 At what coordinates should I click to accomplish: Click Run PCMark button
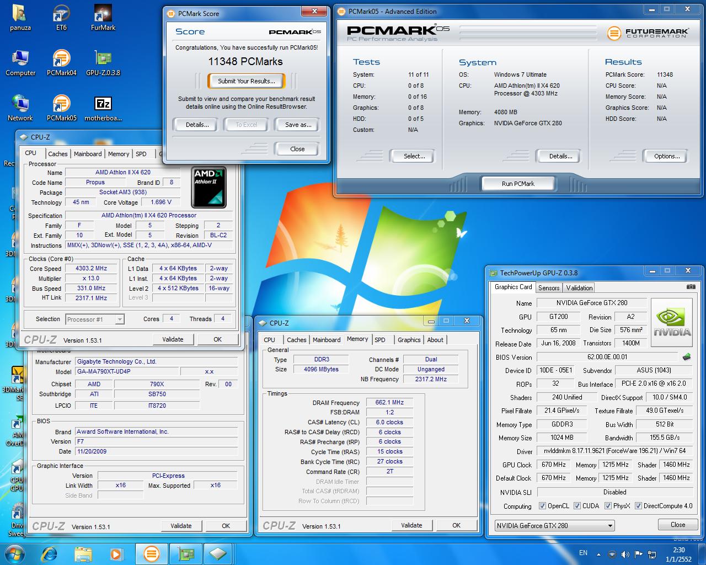518,184
